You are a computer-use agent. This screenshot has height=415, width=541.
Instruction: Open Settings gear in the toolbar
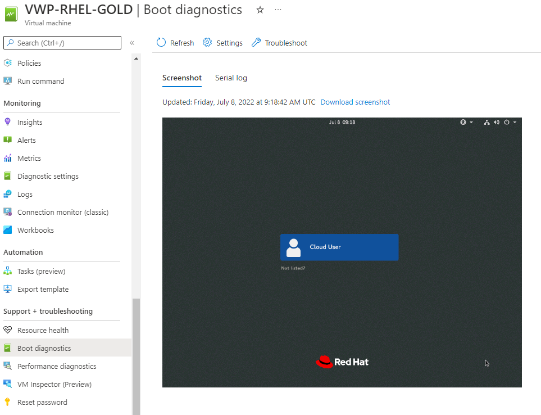pyautogui.click(x=207, y=43)
